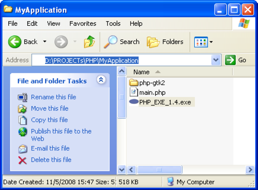Select the main.php file icon
Screen dimensions: 258x190
134,92
